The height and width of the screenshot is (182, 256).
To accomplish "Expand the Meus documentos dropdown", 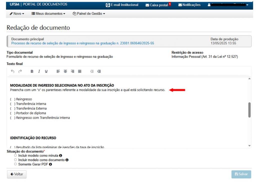I will click(48, 14).
